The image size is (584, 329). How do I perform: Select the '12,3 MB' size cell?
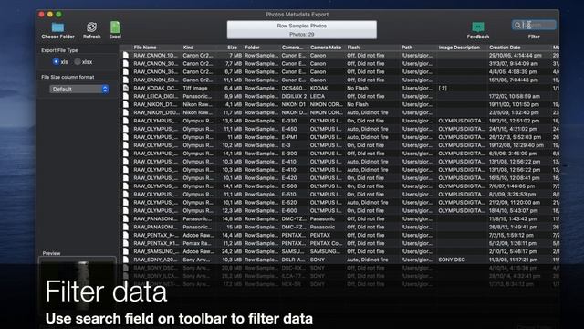pyautogui.click(x=232, y=211)
